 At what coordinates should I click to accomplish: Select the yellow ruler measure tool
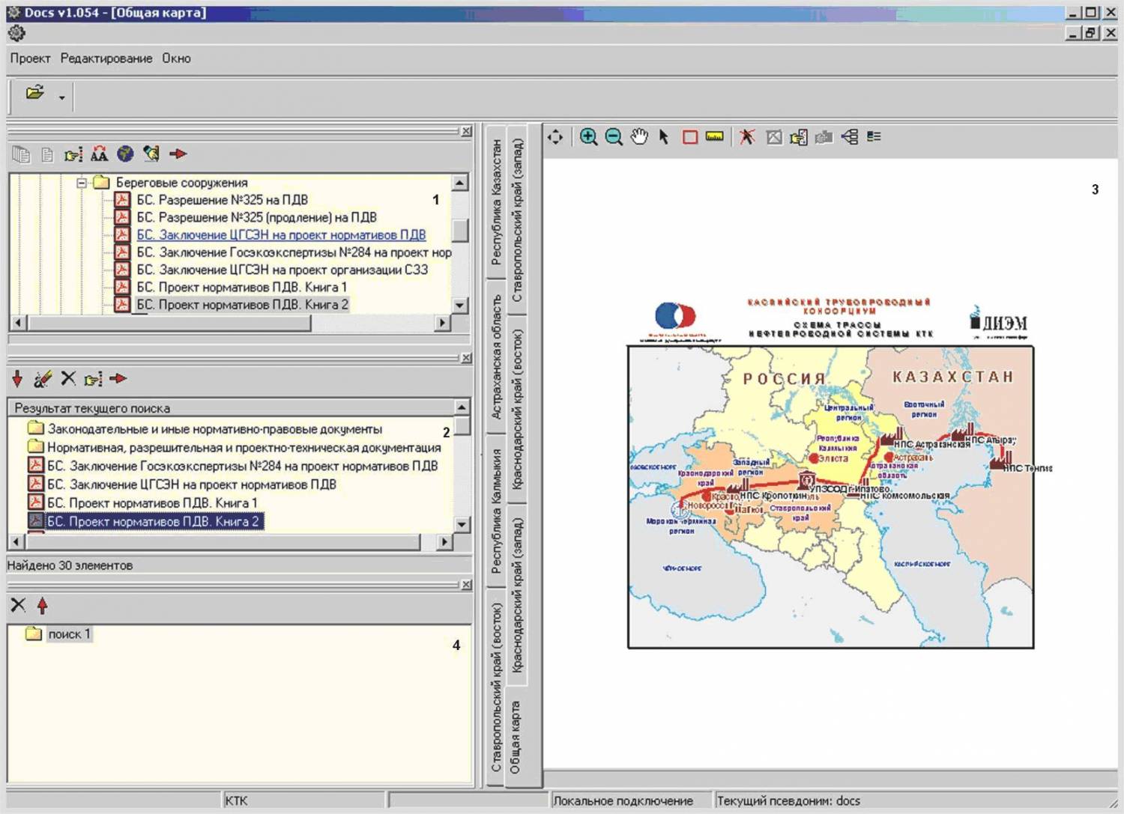tap(715, 136)
